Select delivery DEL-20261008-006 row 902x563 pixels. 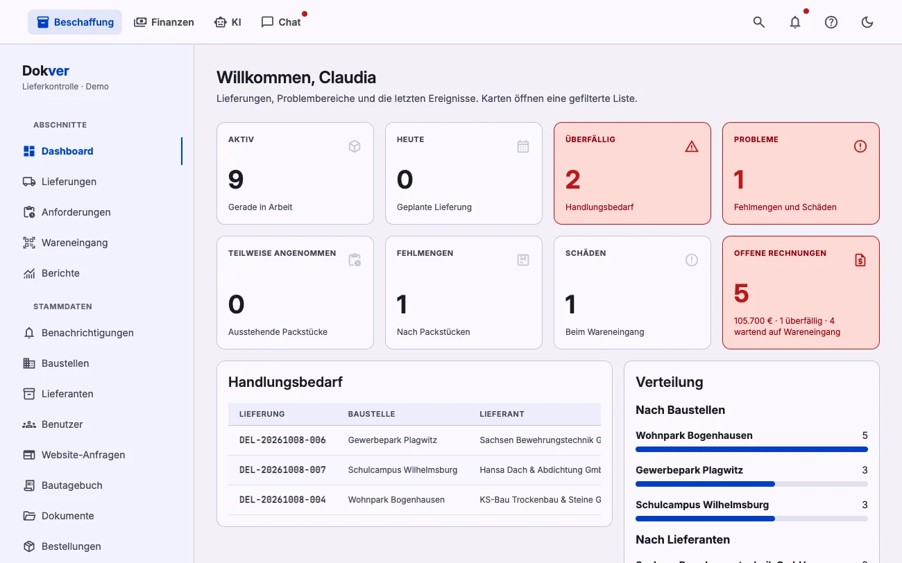pos(414,440)
